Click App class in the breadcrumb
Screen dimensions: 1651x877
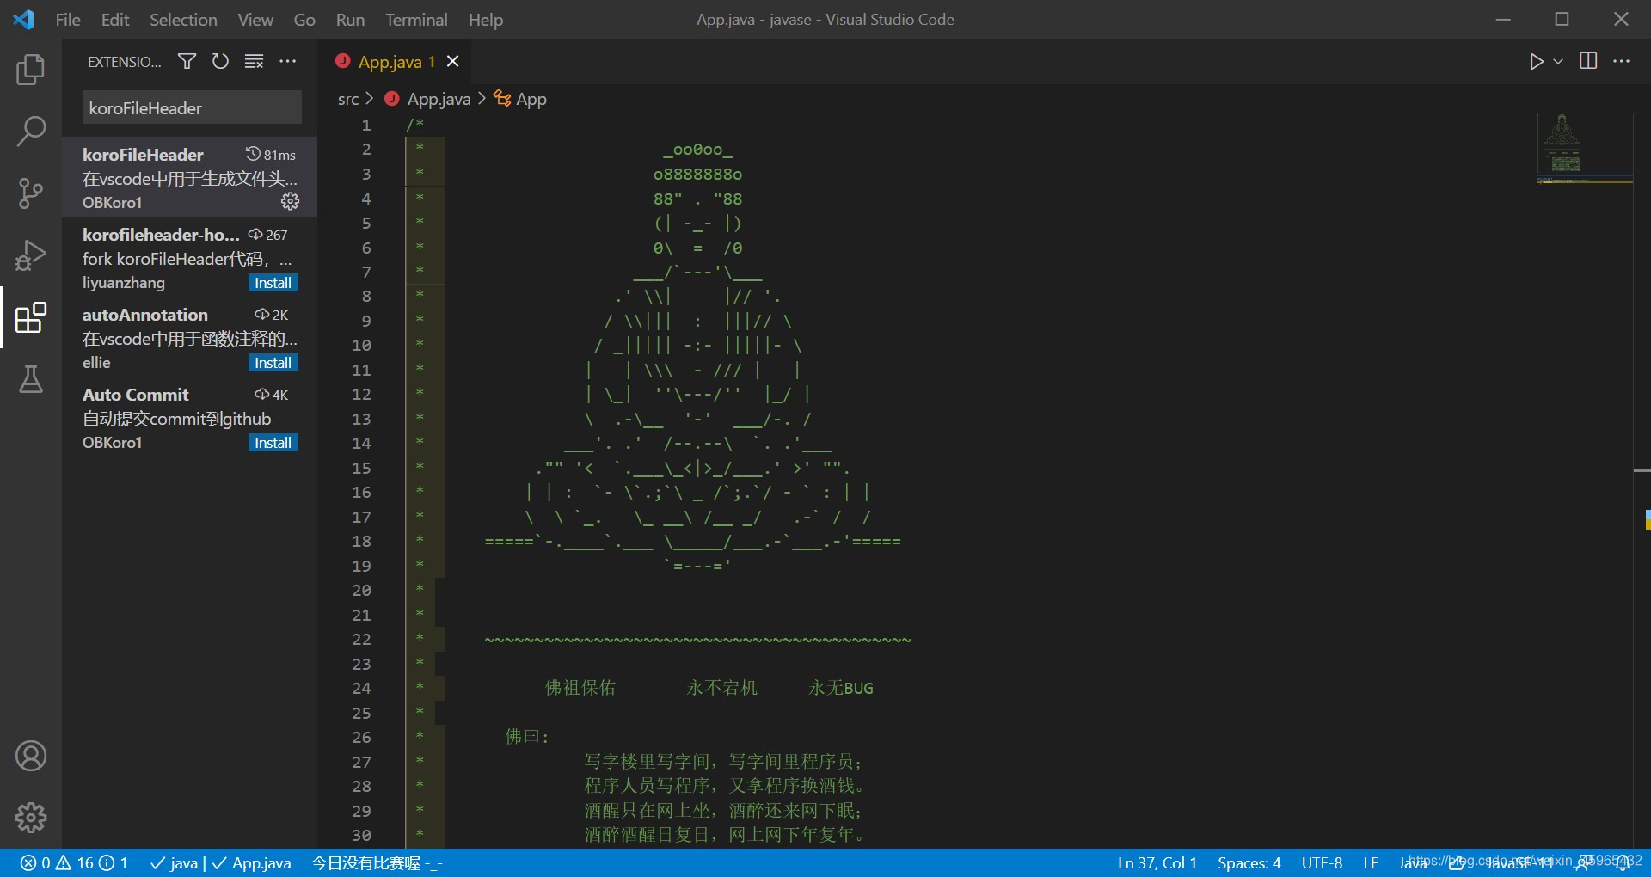click(x=531, y=99)
